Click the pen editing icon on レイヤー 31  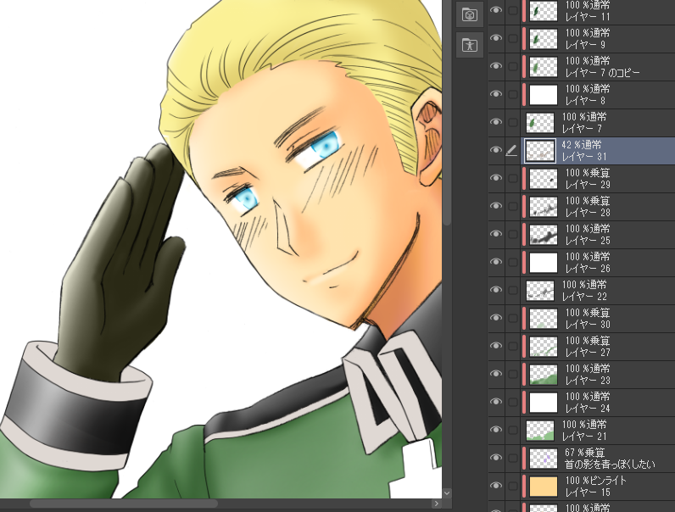pos(511,151)
